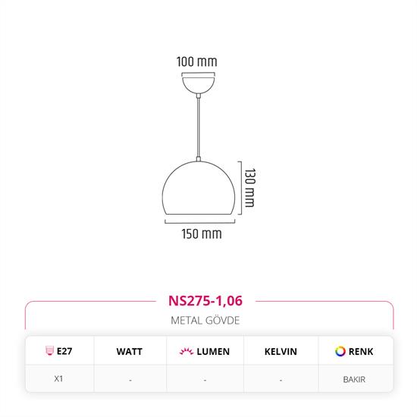Click the lumen sunburst icon
This screenshot has height=417, width=417.
pyautogui.click(x=187, y=351)
